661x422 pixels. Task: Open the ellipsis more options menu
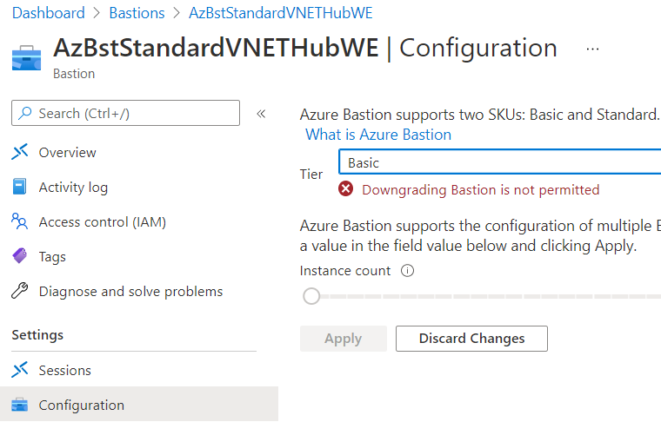[592, 49]
